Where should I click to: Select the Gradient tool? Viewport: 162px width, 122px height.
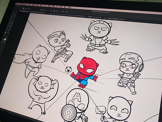12,24
